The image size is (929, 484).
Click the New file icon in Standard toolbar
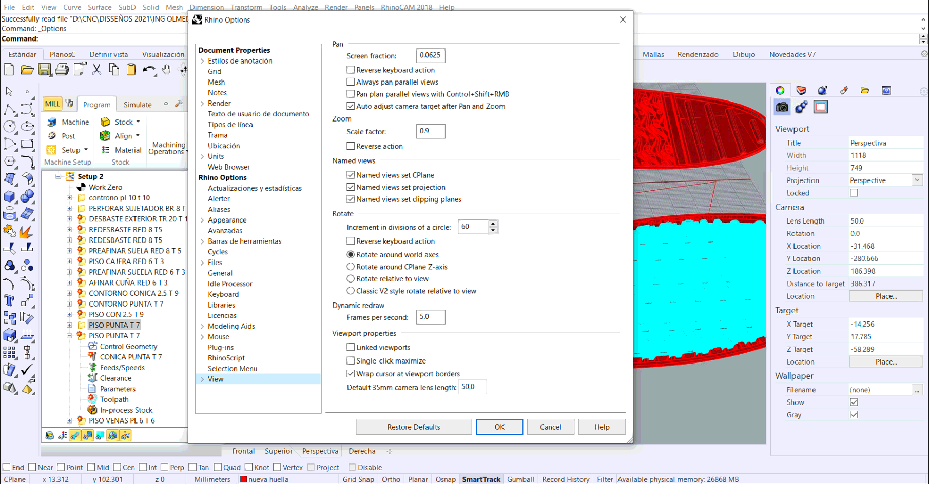click(x=9, y=70)
